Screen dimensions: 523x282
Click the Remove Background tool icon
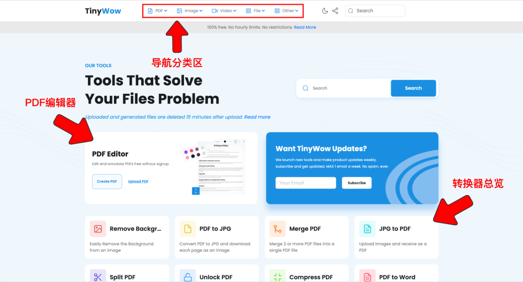(98, 229)
